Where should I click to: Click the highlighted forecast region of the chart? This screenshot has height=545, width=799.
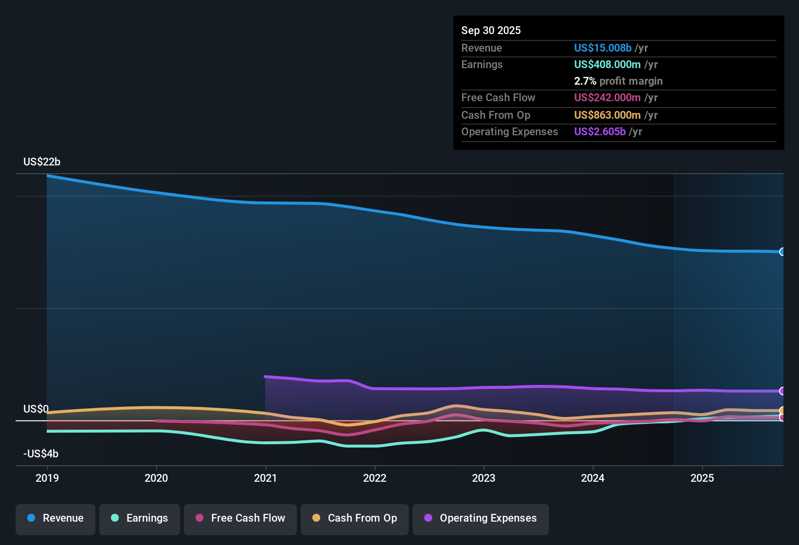[730, 316]
